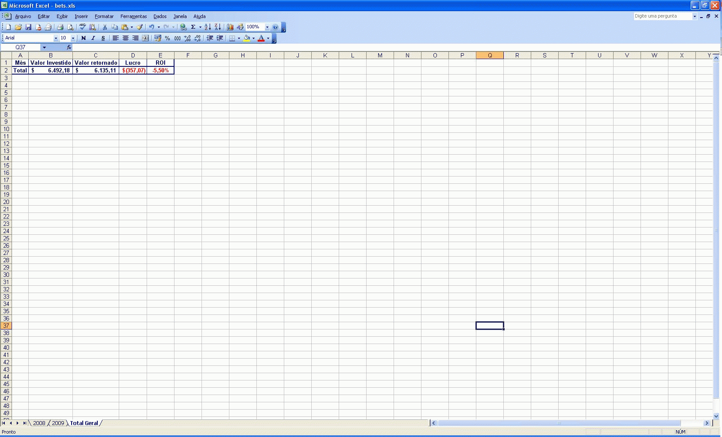
Task: Select row 37 header
Action: (6, 326)
